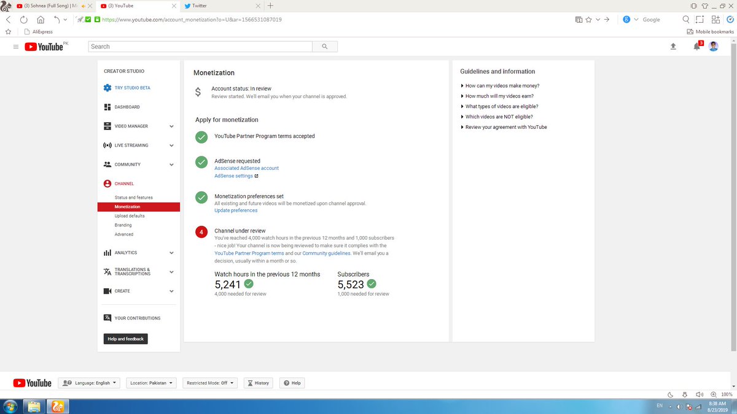Click the browser back arrow
The image size is (737, 414).
point(7,20)
